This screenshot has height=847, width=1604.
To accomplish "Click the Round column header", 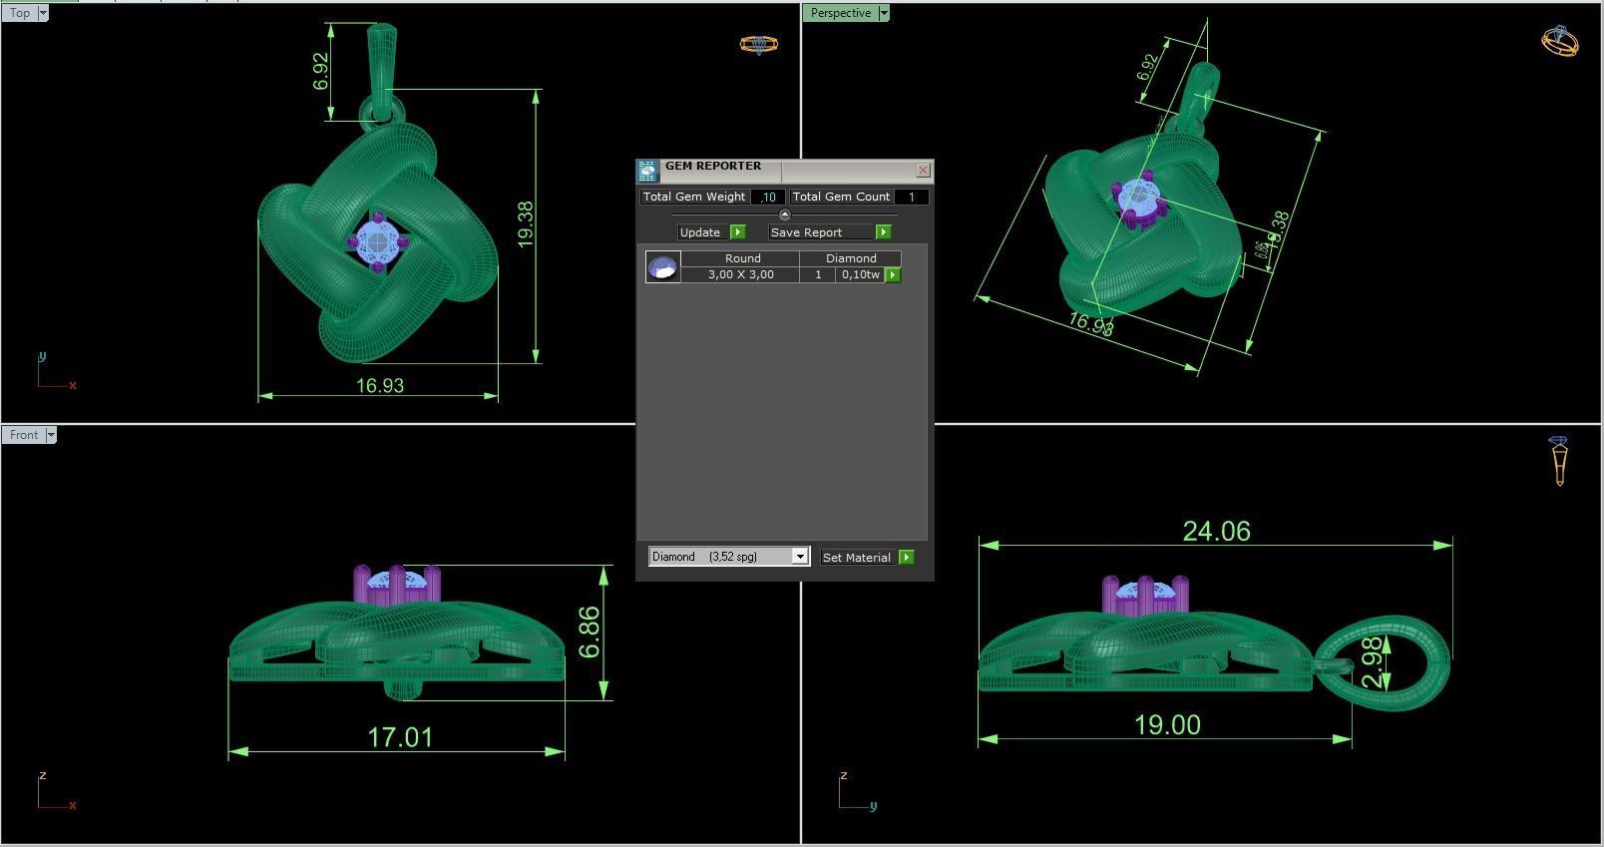I will (x=742, y=258).
